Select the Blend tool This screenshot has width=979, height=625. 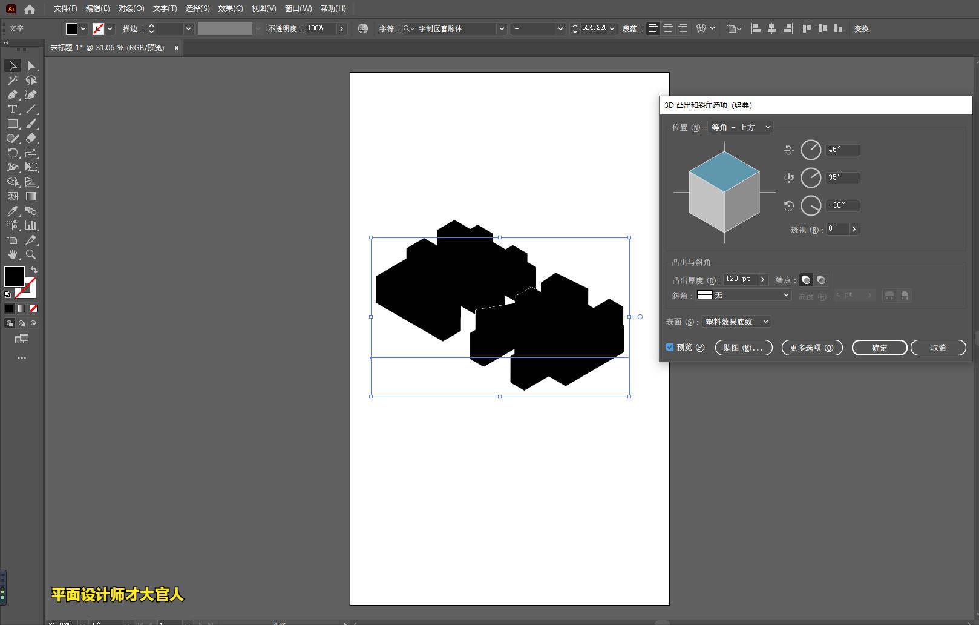[31, 211]
